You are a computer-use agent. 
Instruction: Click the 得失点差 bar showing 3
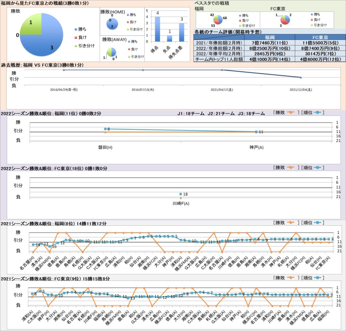[182, 32]
